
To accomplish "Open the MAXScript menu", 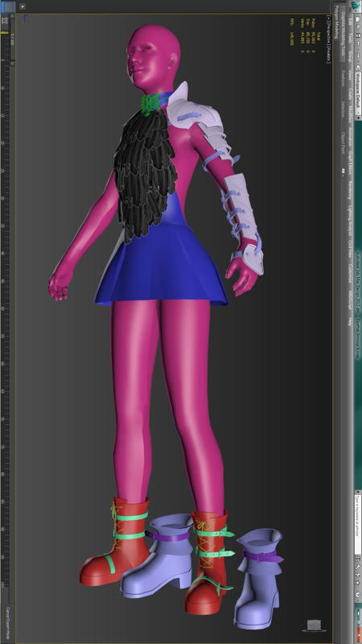I will [x=350, y=300].
